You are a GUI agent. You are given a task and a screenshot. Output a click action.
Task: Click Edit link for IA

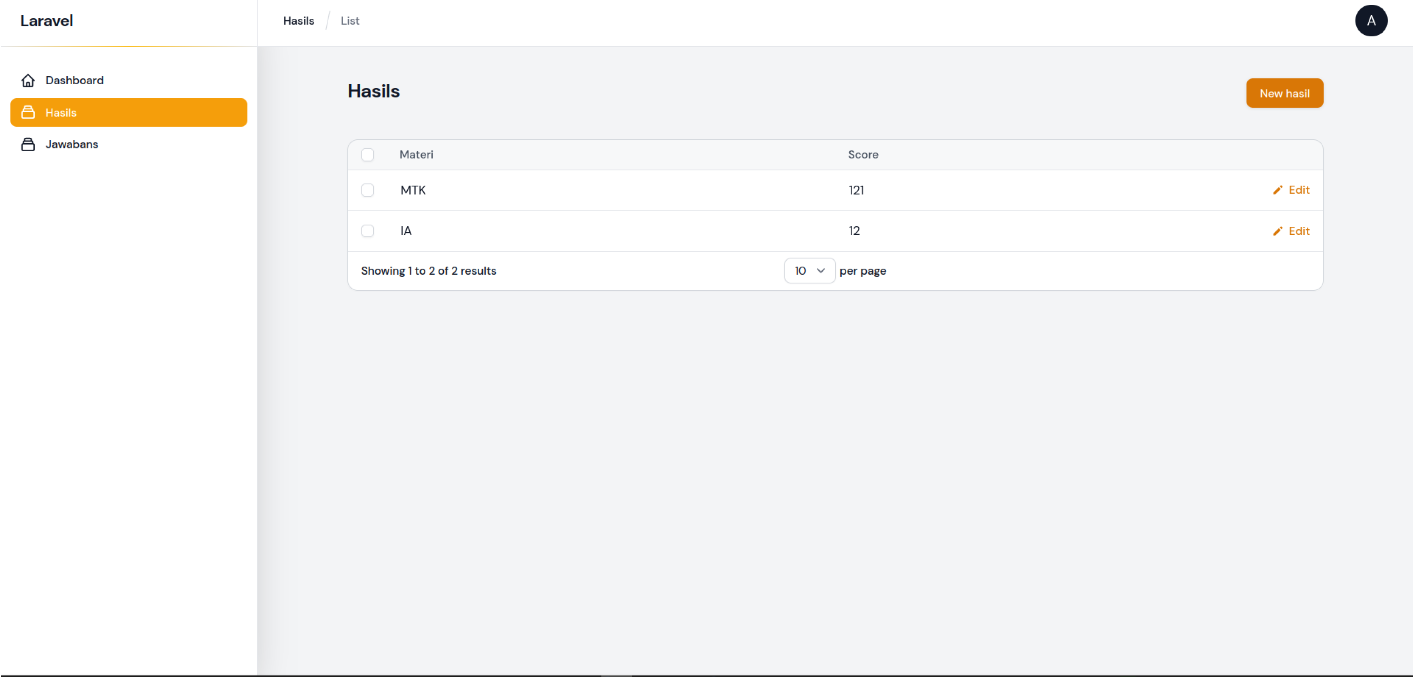(x=1298, y=232)
